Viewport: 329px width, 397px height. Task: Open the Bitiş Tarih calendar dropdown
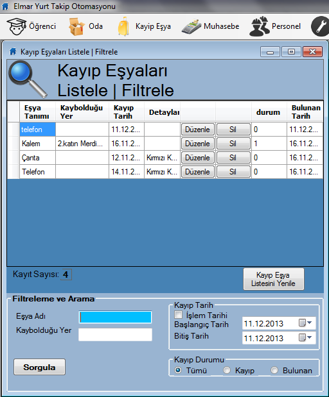(x=305, y=338)
